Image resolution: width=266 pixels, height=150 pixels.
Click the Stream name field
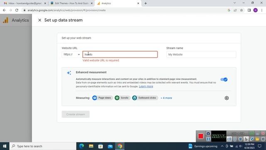pos(201,55)
